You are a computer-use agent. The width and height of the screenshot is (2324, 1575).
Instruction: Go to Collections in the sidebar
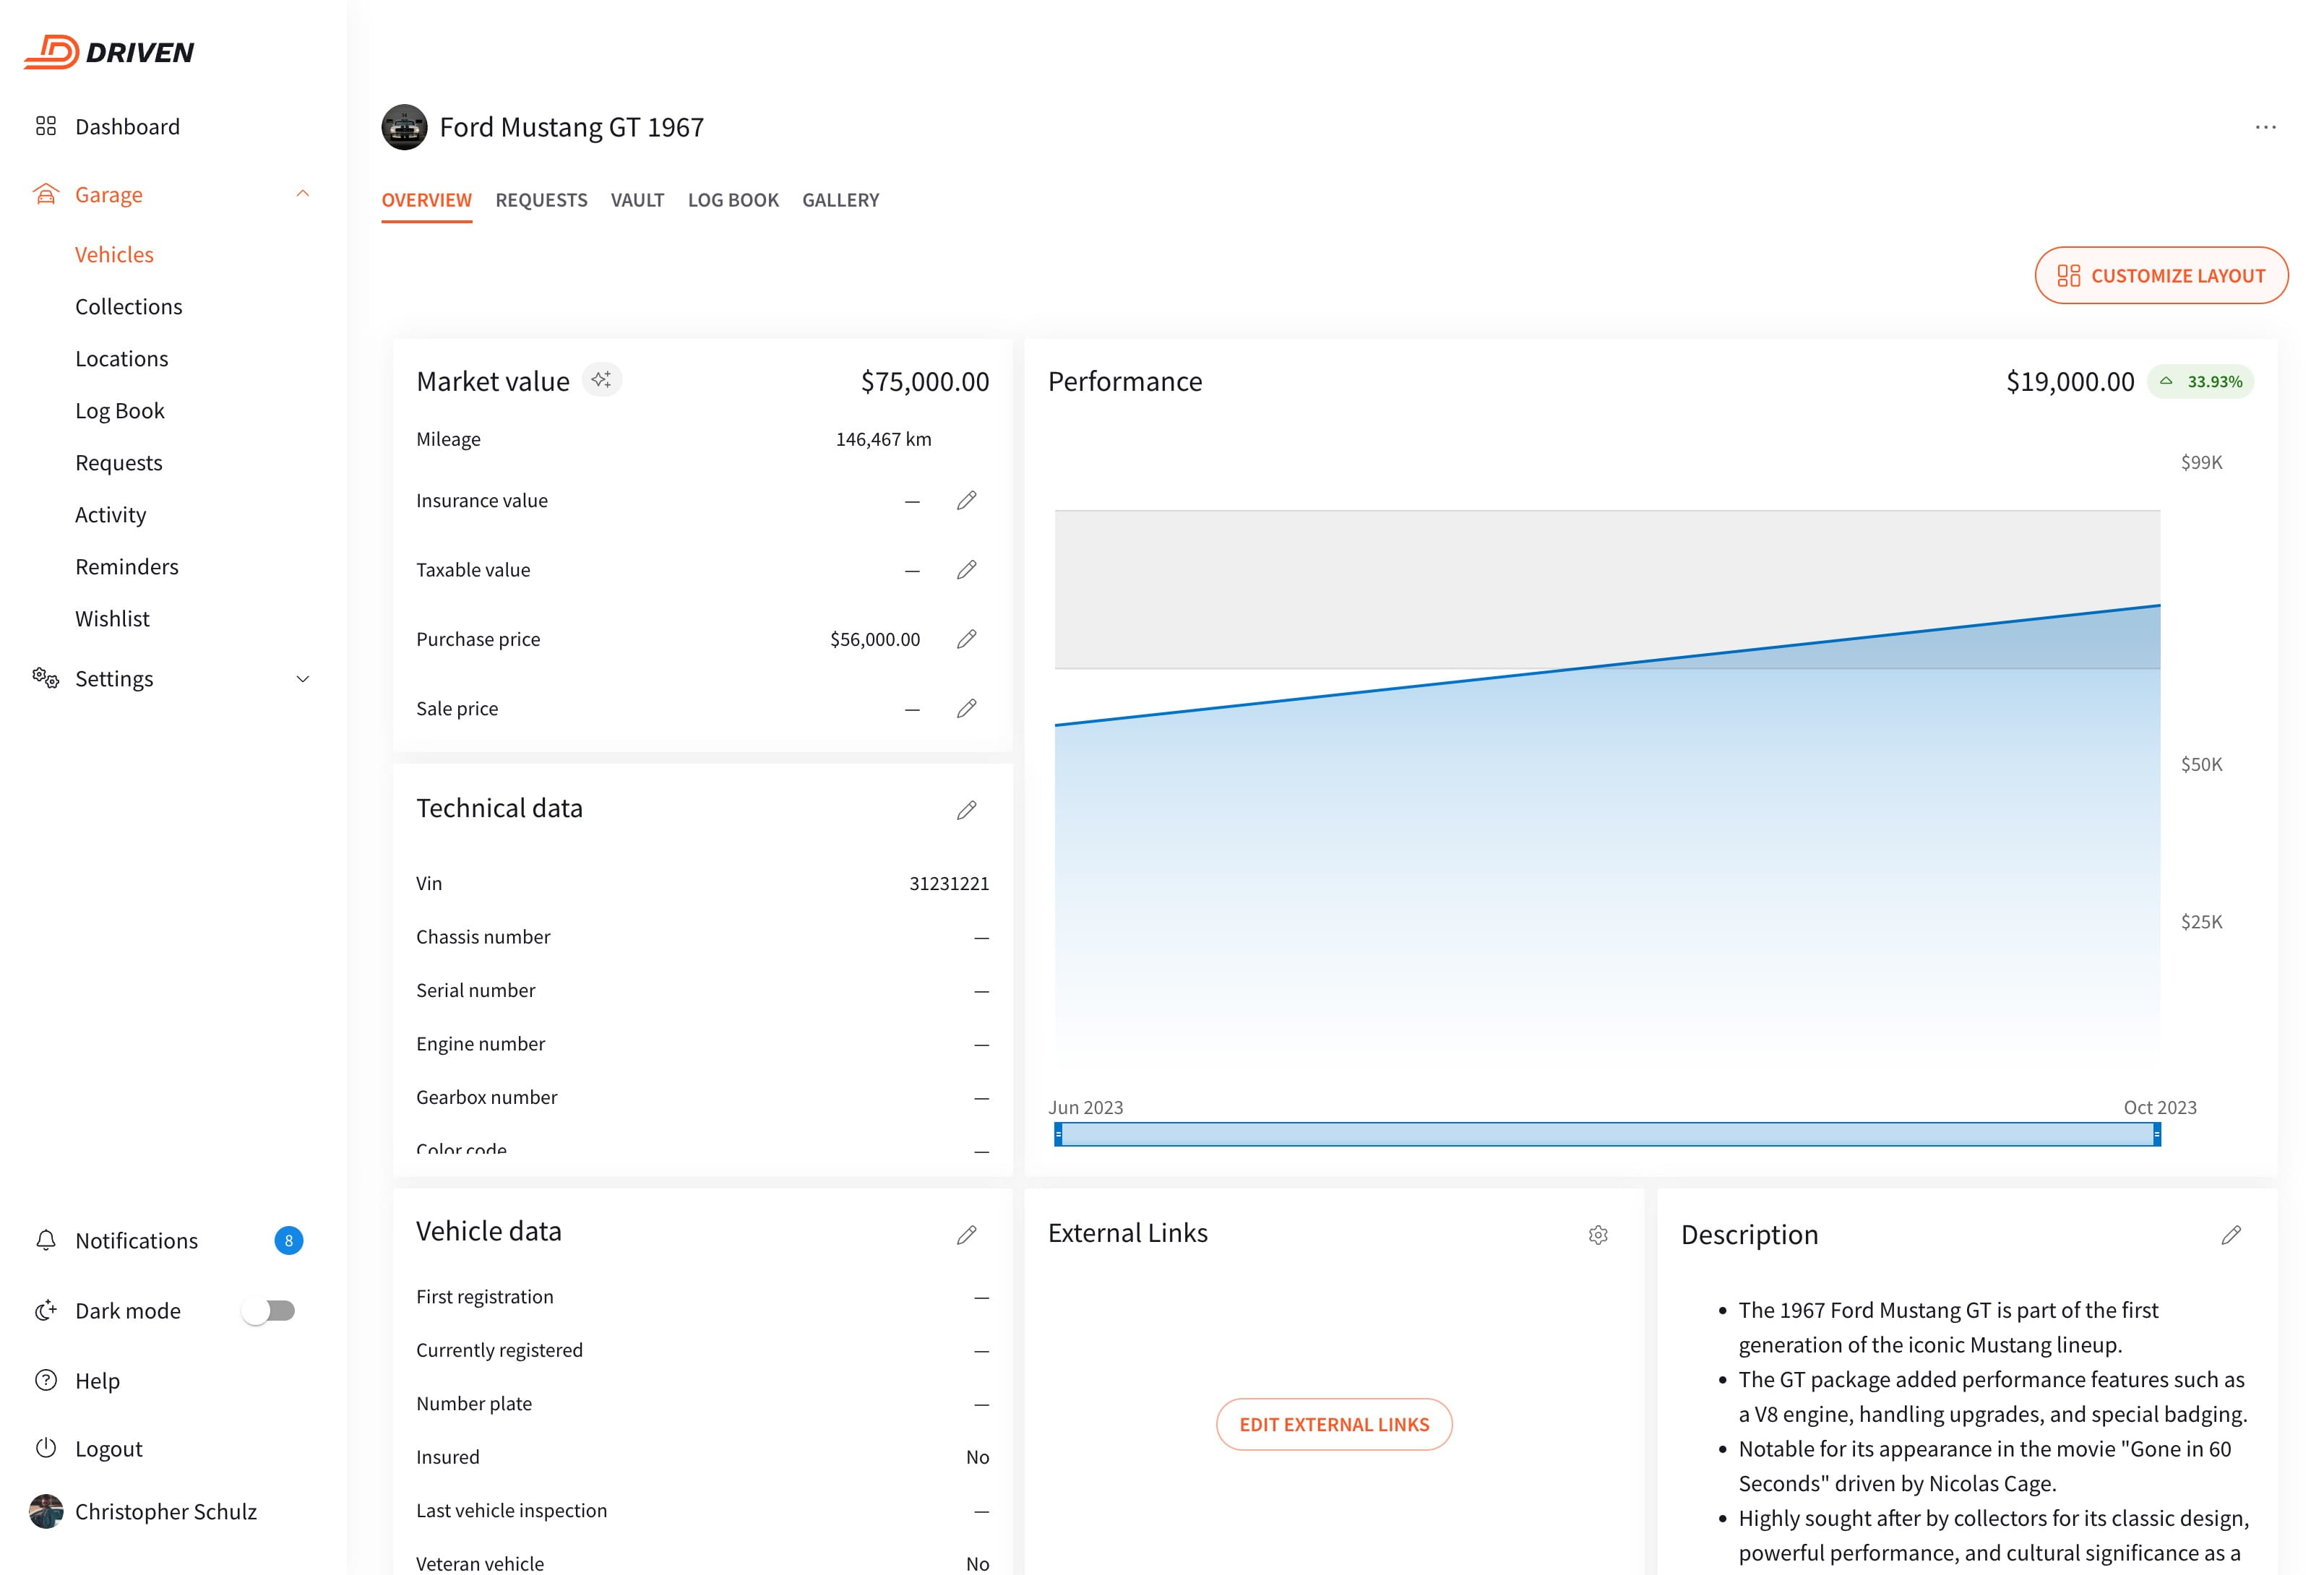[129, 307]
